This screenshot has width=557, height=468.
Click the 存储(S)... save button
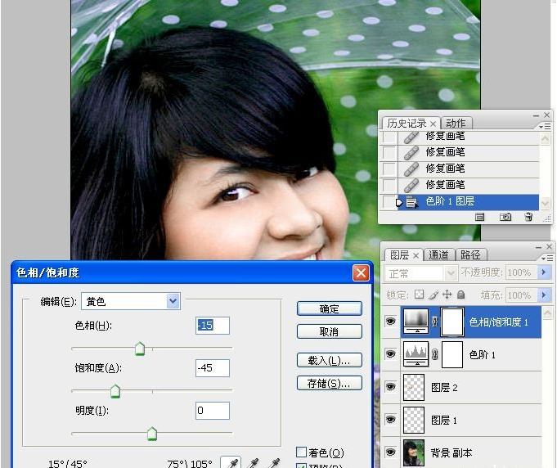click(330, 383)
